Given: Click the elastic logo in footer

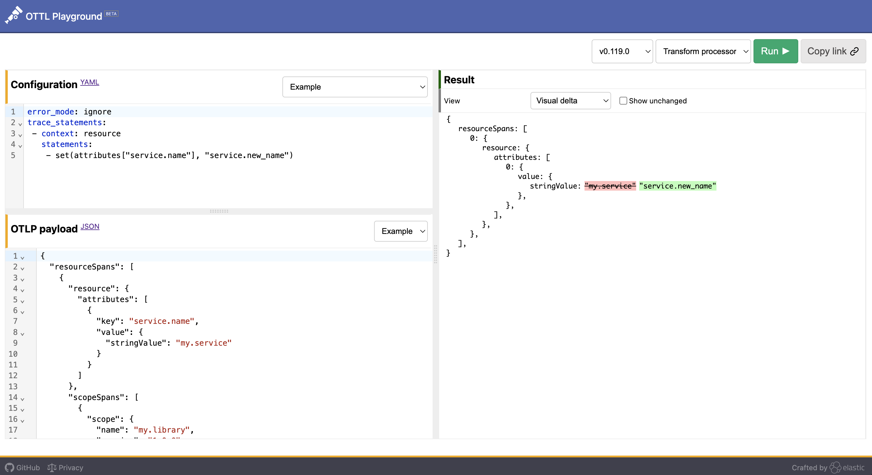Looking at the screenshot, I should point(847,468).
